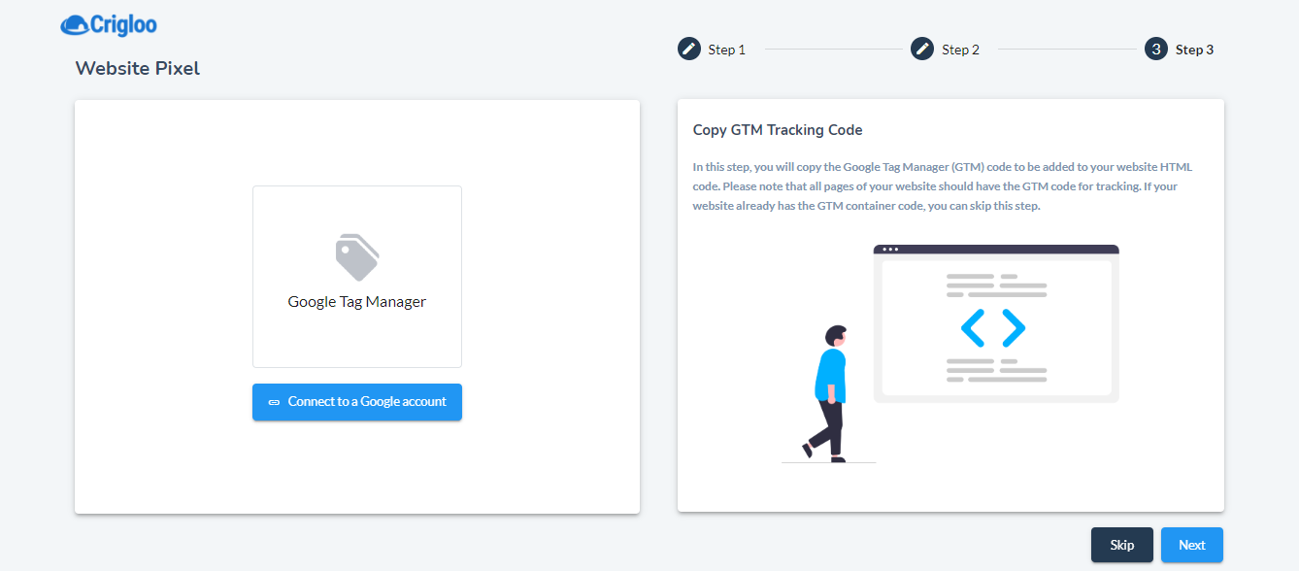The height and width of the screenshot is (571, 1299).
Task: Click the code brackets illustration
Action: [993, 328]
